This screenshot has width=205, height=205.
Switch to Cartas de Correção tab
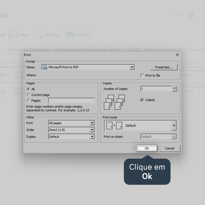[x=28, y=50]
